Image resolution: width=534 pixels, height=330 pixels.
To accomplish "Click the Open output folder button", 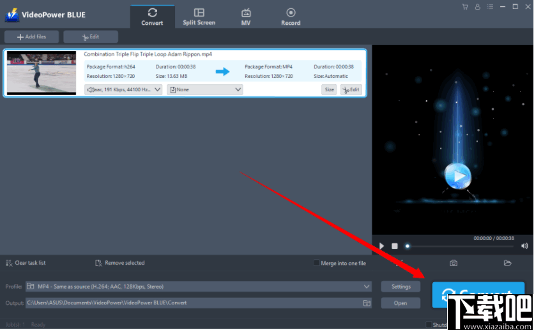I will 400,303.
